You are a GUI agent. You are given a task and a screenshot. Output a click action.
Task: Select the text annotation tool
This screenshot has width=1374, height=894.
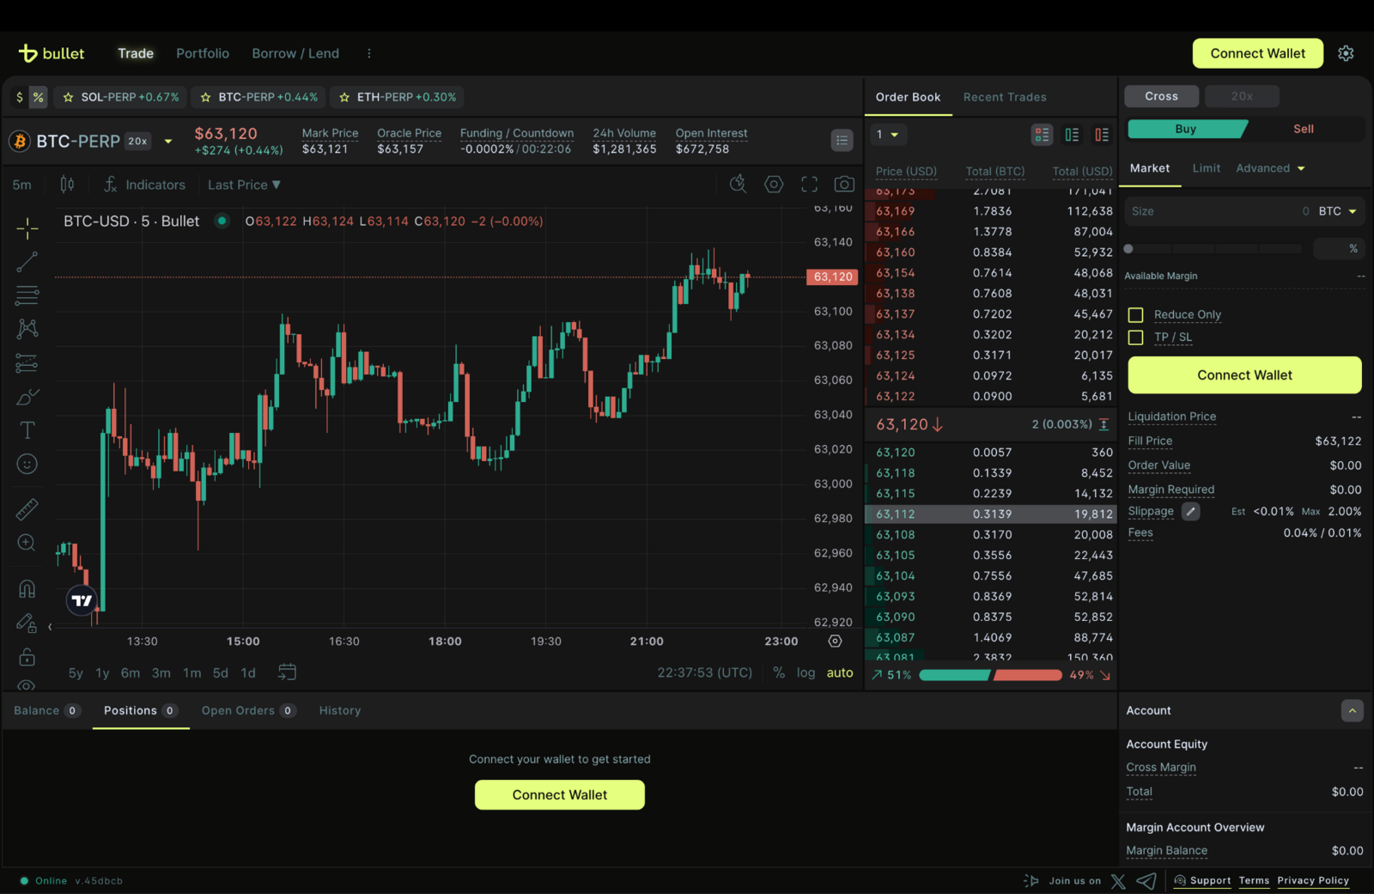[27, 430]
